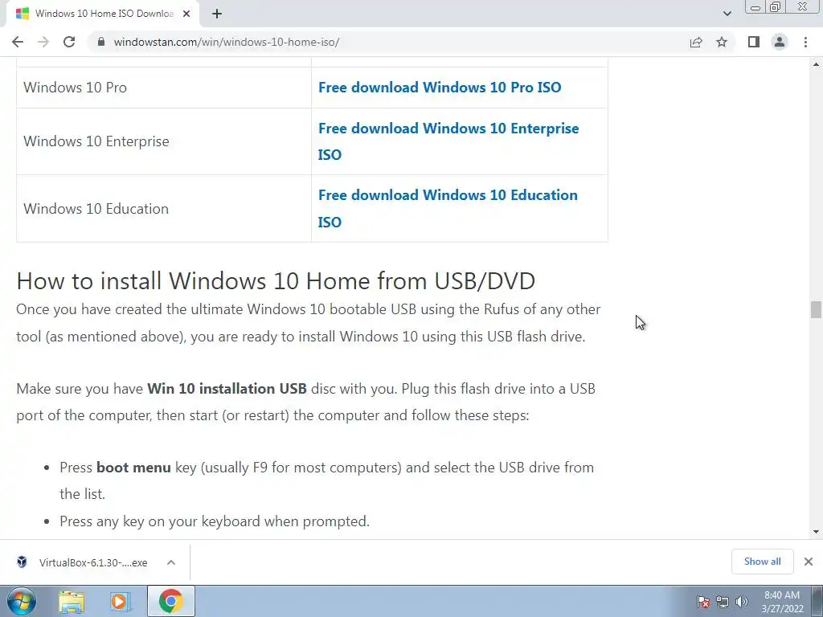Image resolution: width=823 pixels, height=617 pixels.
Task: Open Free download Windows 10 Enterprise ISO
Action: tap(448, 141)
